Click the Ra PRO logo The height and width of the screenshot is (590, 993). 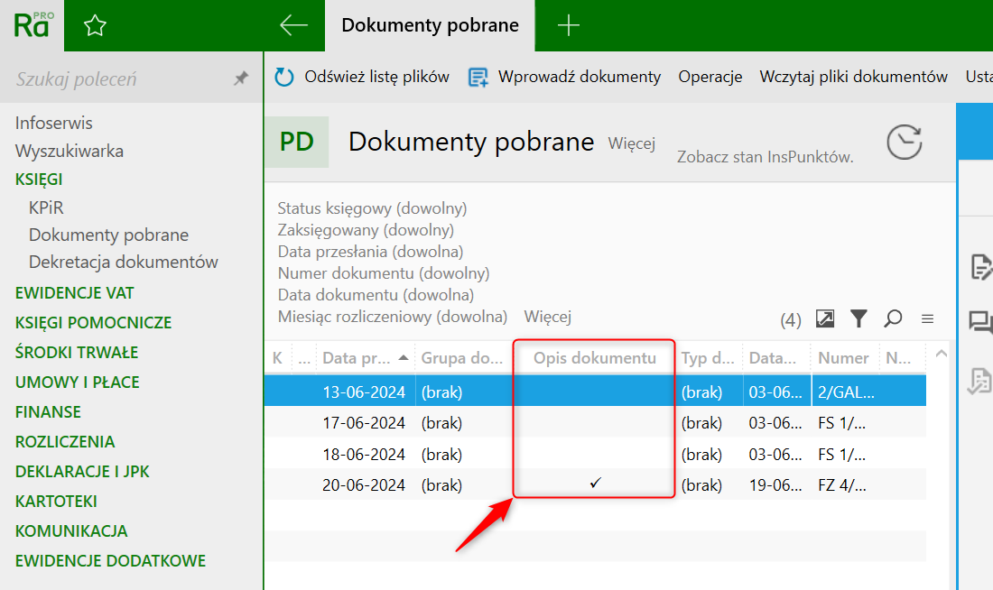point(32,25)
